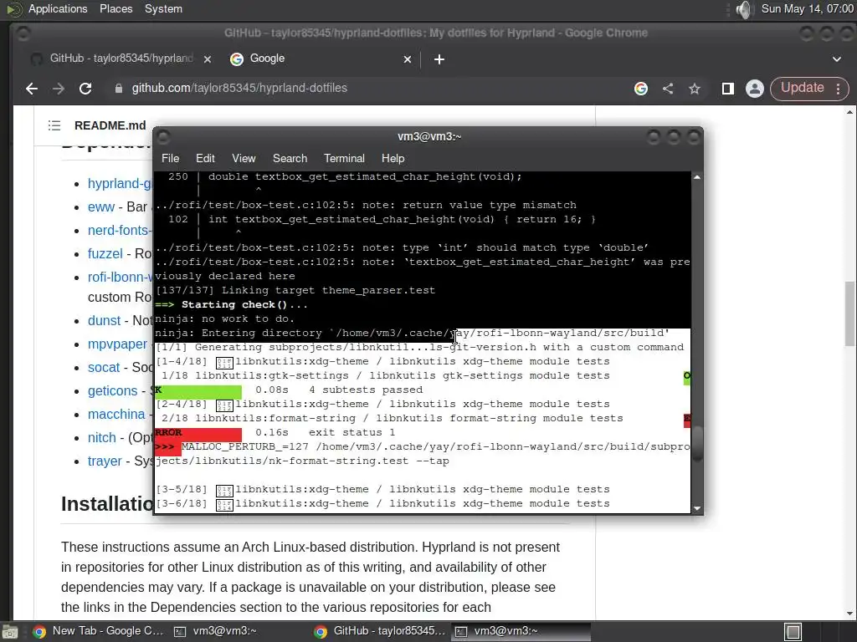This screenshot has width=857, height=642.
Task: Open the fuzzel link
Action: click(x=105, y=254)
